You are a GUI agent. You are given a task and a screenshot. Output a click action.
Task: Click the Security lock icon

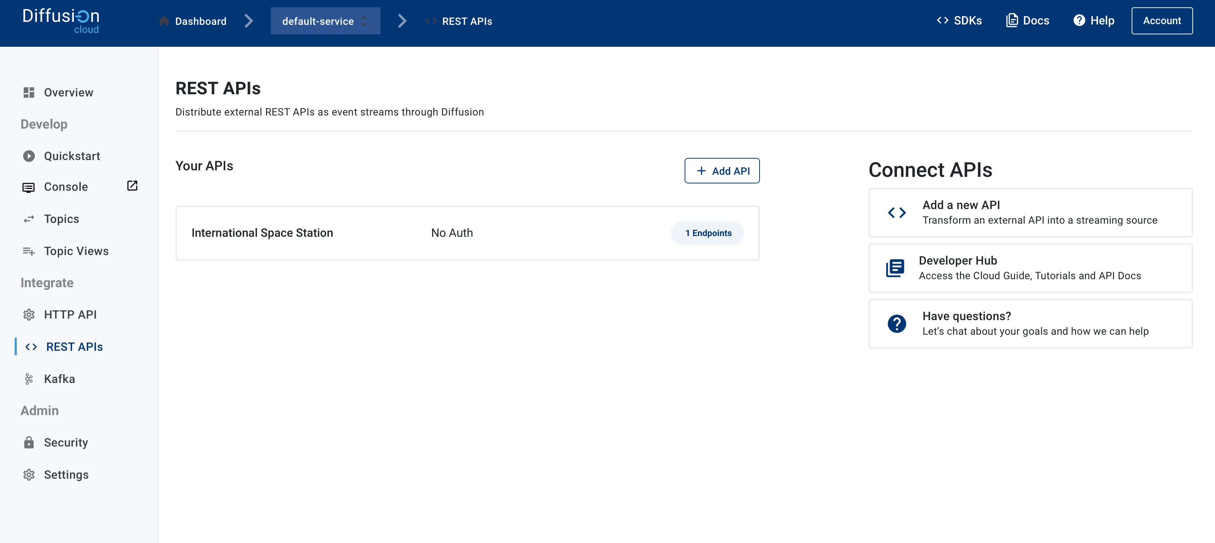pyautogui.click(x=29, y=442)
